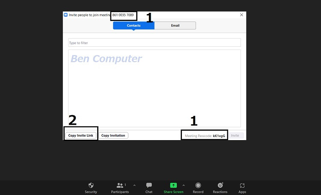Open the Participants panel
Image resolution: width=321 pixels, height=195 pixels.
(120, 188)
